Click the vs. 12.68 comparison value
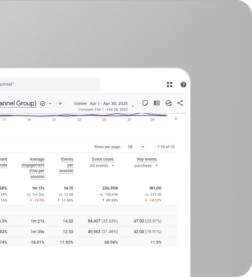 click(66, 194)
